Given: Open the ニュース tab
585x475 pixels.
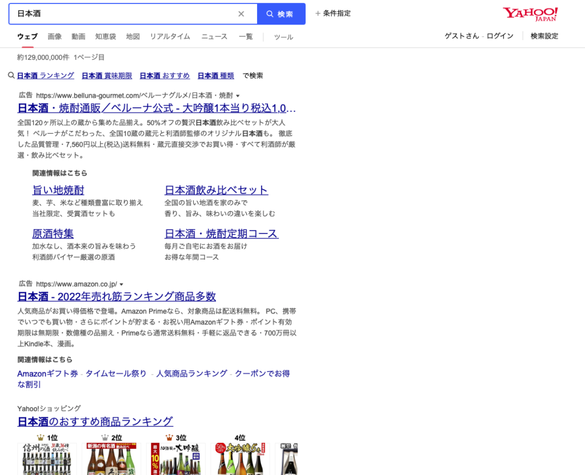Looking at the screenshot, I should coord(214,37).
